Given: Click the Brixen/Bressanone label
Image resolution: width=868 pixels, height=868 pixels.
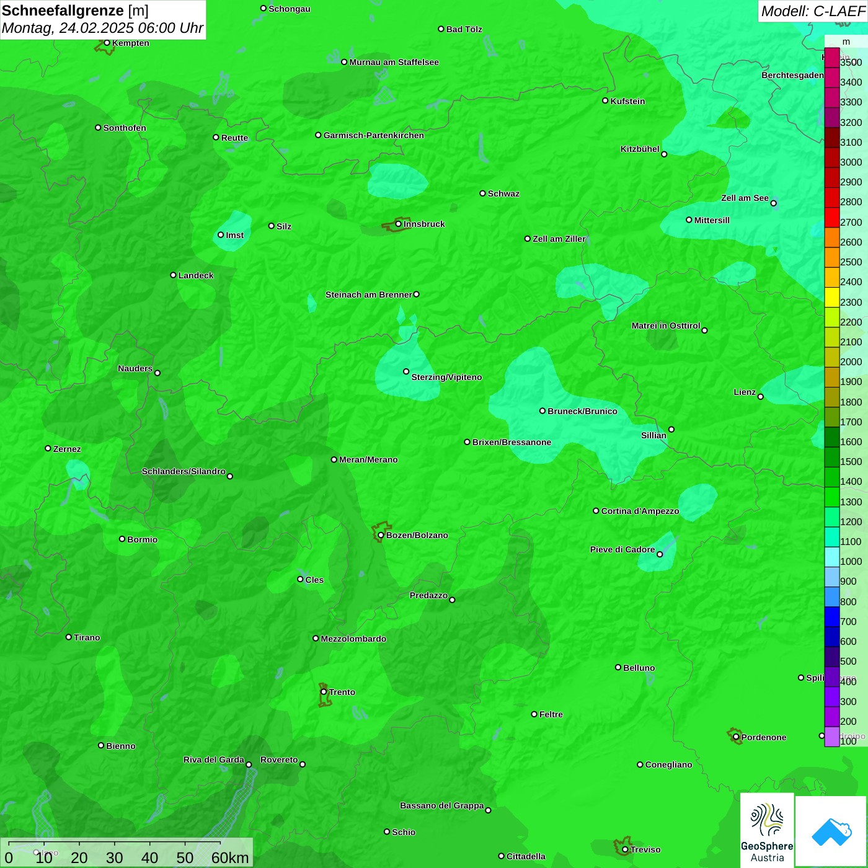Looking at the screenshot, I should click(511, 442).
